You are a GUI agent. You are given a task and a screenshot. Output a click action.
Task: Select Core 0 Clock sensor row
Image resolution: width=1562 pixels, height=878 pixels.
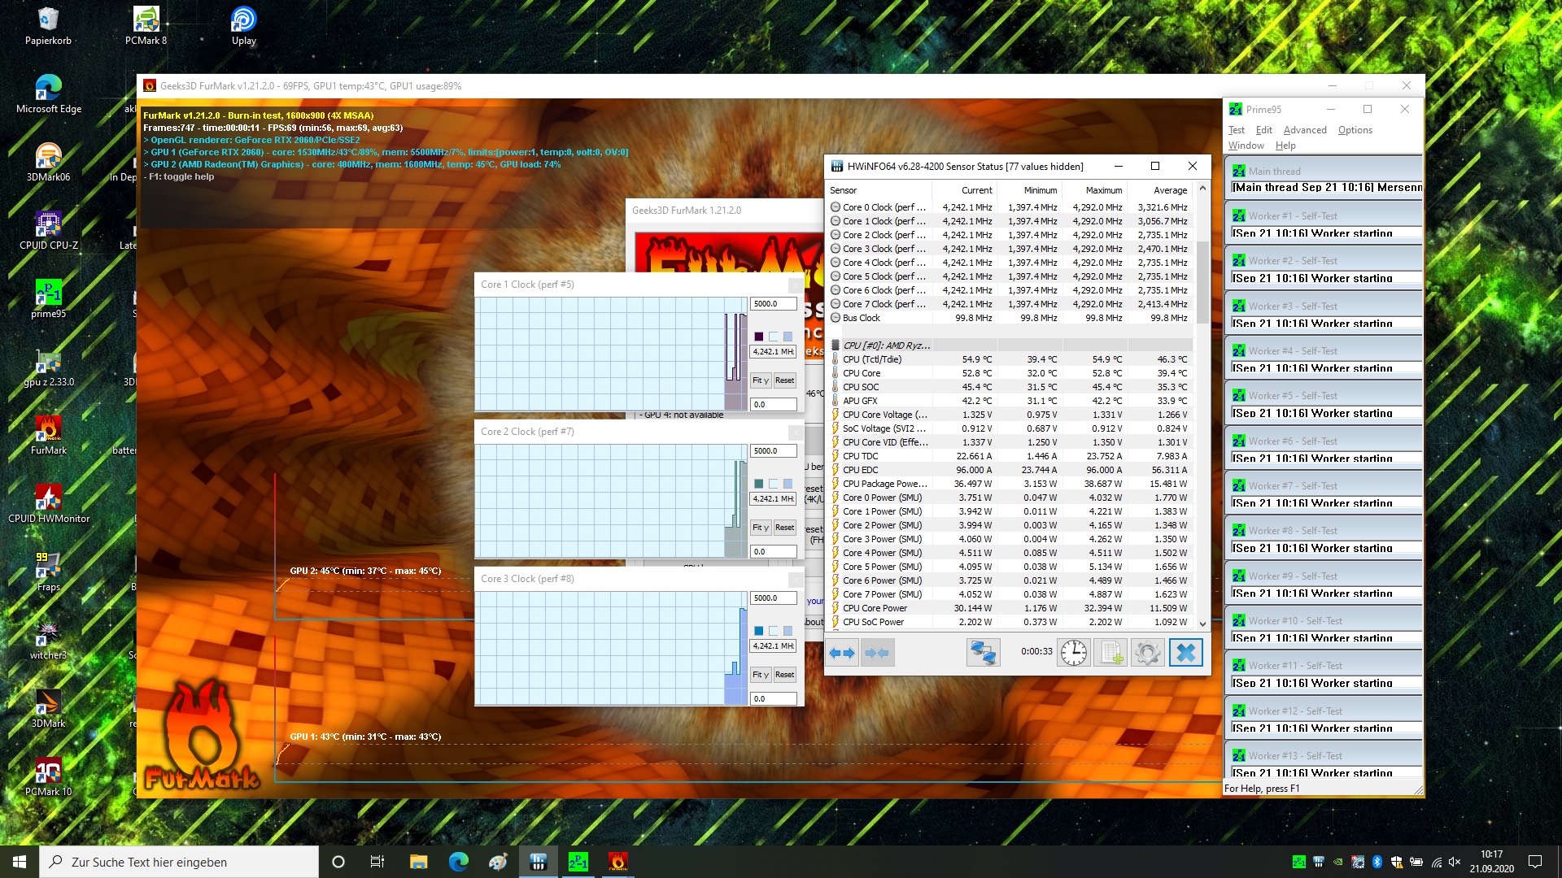point(1009,207)
